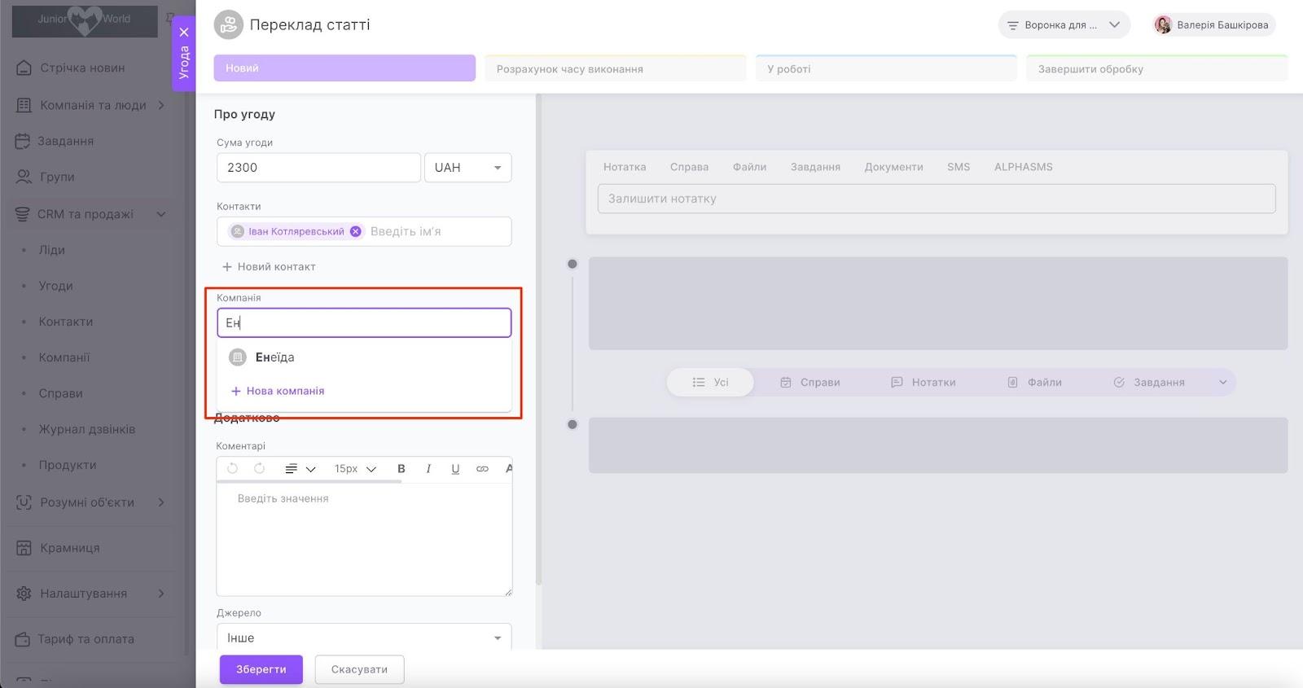The image size is (1303, 688).
Task: Open the Воронка для funnel selector
Action: click(1064, 25)
